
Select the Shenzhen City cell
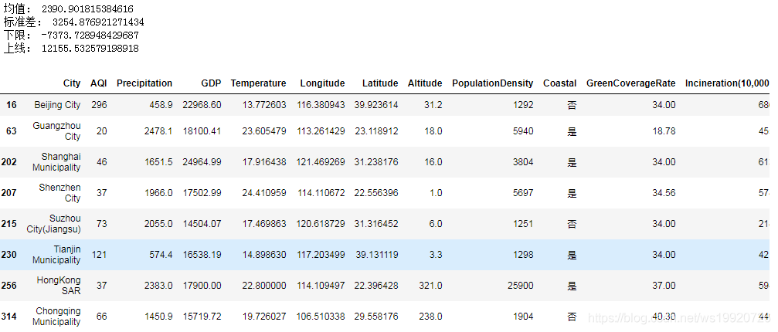pos(59,193)
